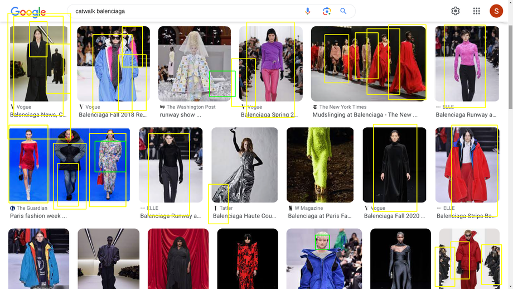Click 'Balenciaga Fall 2020 ...' title link
This screenshot has height=289, width=513.
pyautogui.click(x=394, y=216)
